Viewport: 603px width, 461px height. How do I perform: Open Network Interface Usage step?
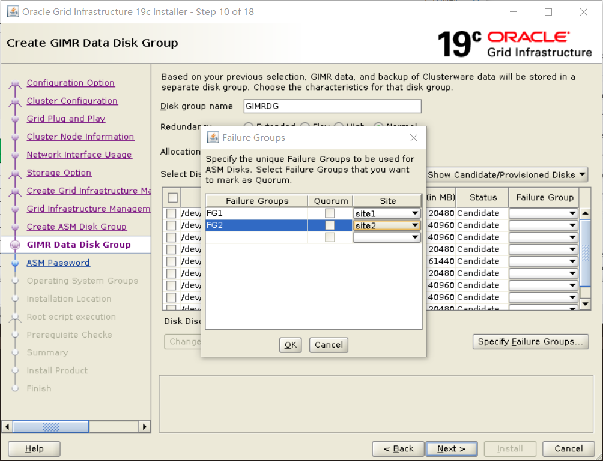click(x=79, y=155)
